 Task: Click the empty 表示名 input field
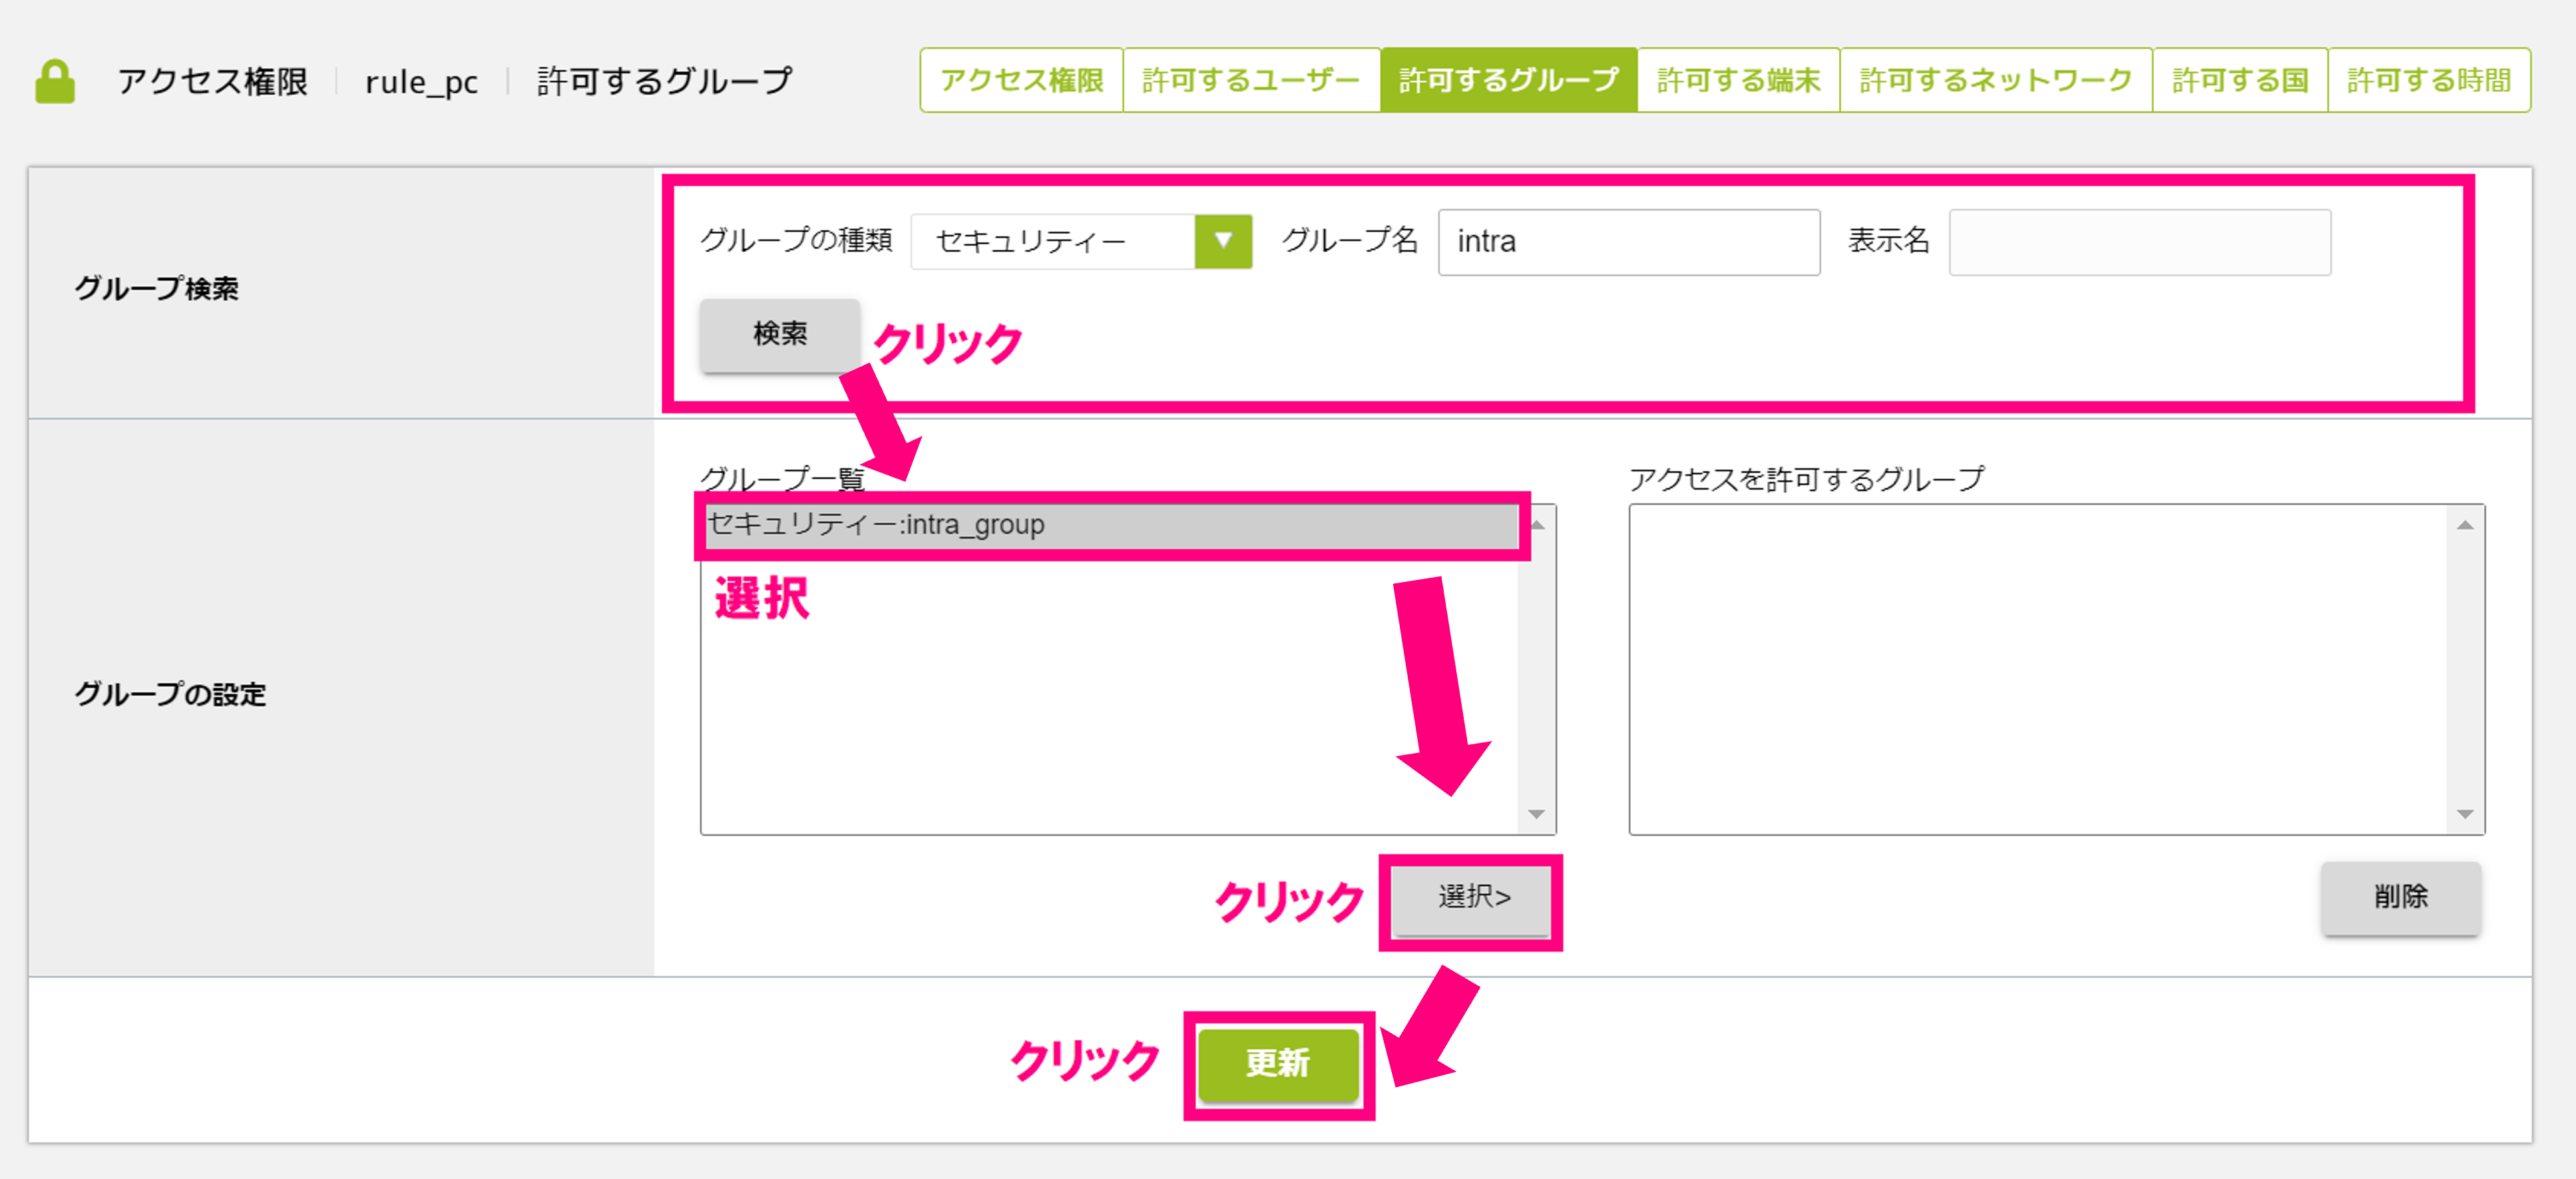pos(2140,242)
